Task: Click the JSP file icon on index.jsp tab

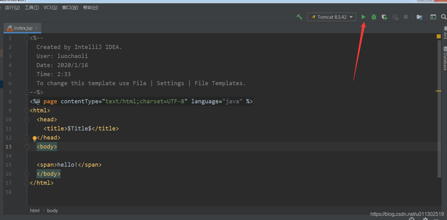Action: pos(10,28)
